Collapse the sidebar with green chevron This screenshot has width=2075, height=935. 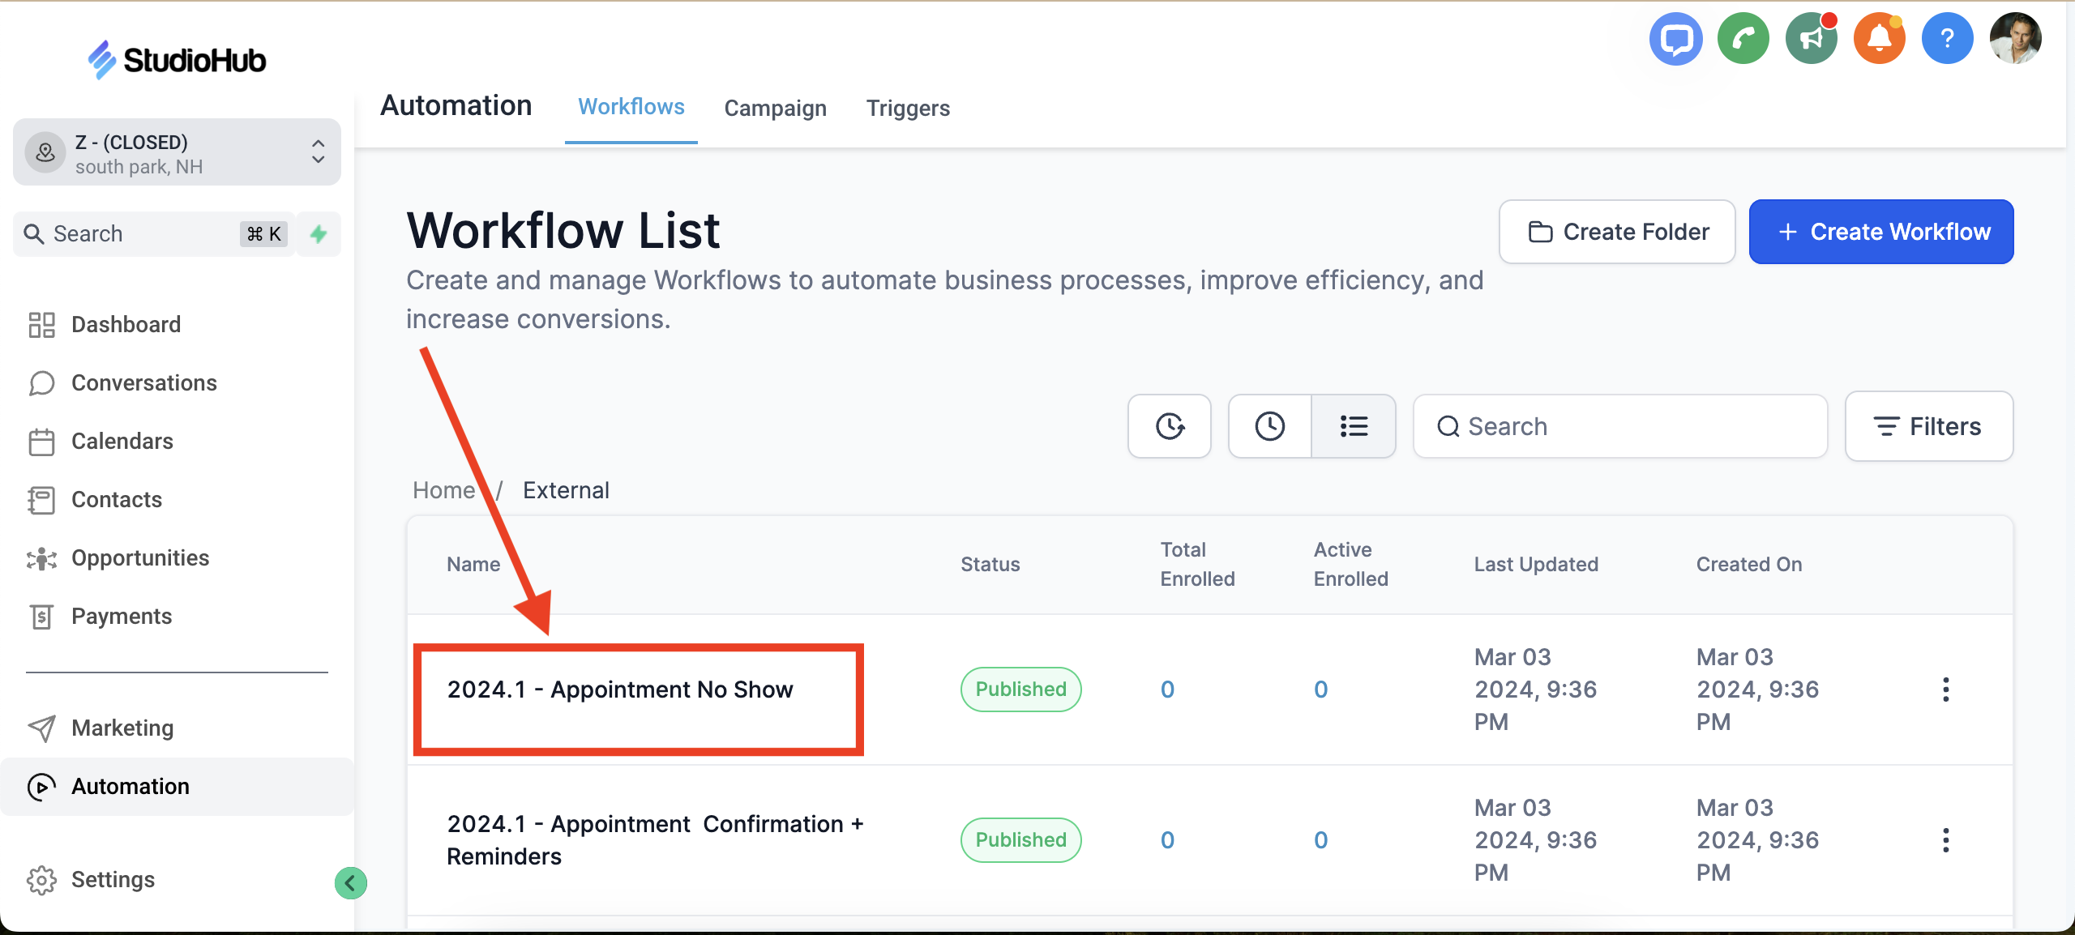click(350, 883)
